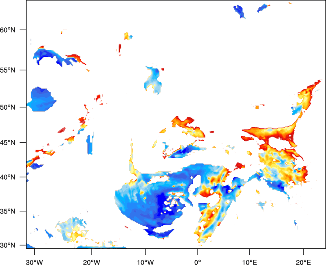
Task: Click the 20°E longitude axis label
Action: pyautogui.click(x=303, y=262)
